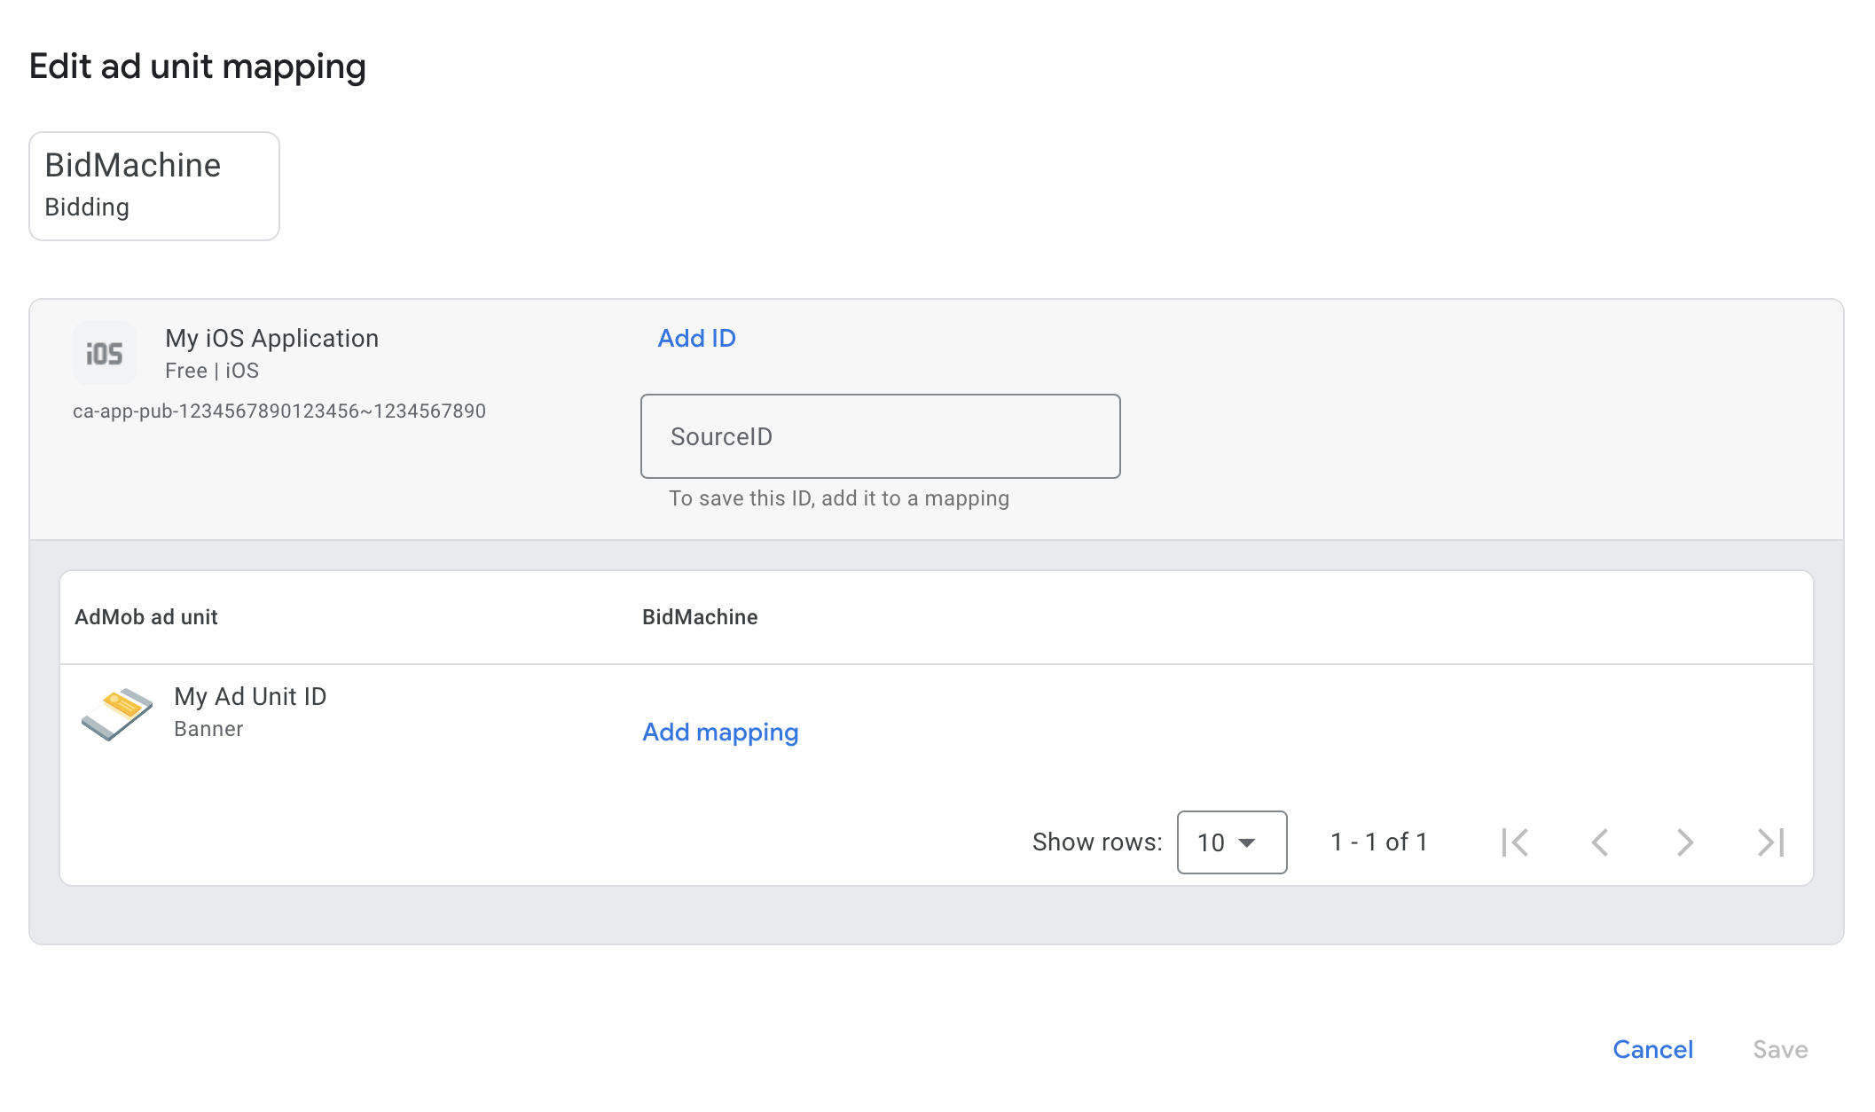The image size is (1875, 1112).
Task: Click the BidMachine column header
Action: coord(700,617)
